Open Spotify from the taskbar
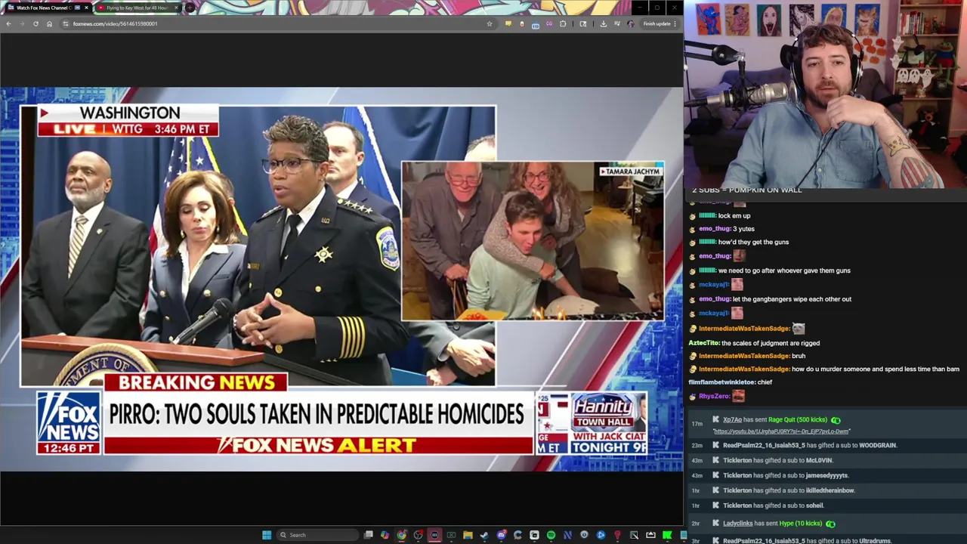Viewport: 967px width, 544px height. coord(551,535)
